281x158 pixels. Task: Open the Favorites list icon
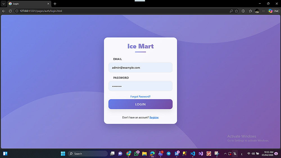[250, 11]
